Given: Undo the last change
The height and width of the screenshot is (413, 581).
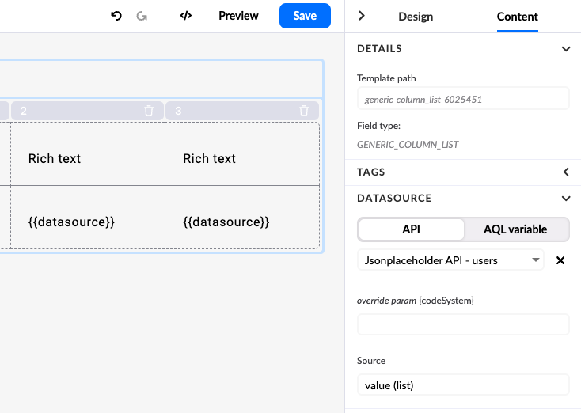Looking at the screenshot, I should (116, 16).
